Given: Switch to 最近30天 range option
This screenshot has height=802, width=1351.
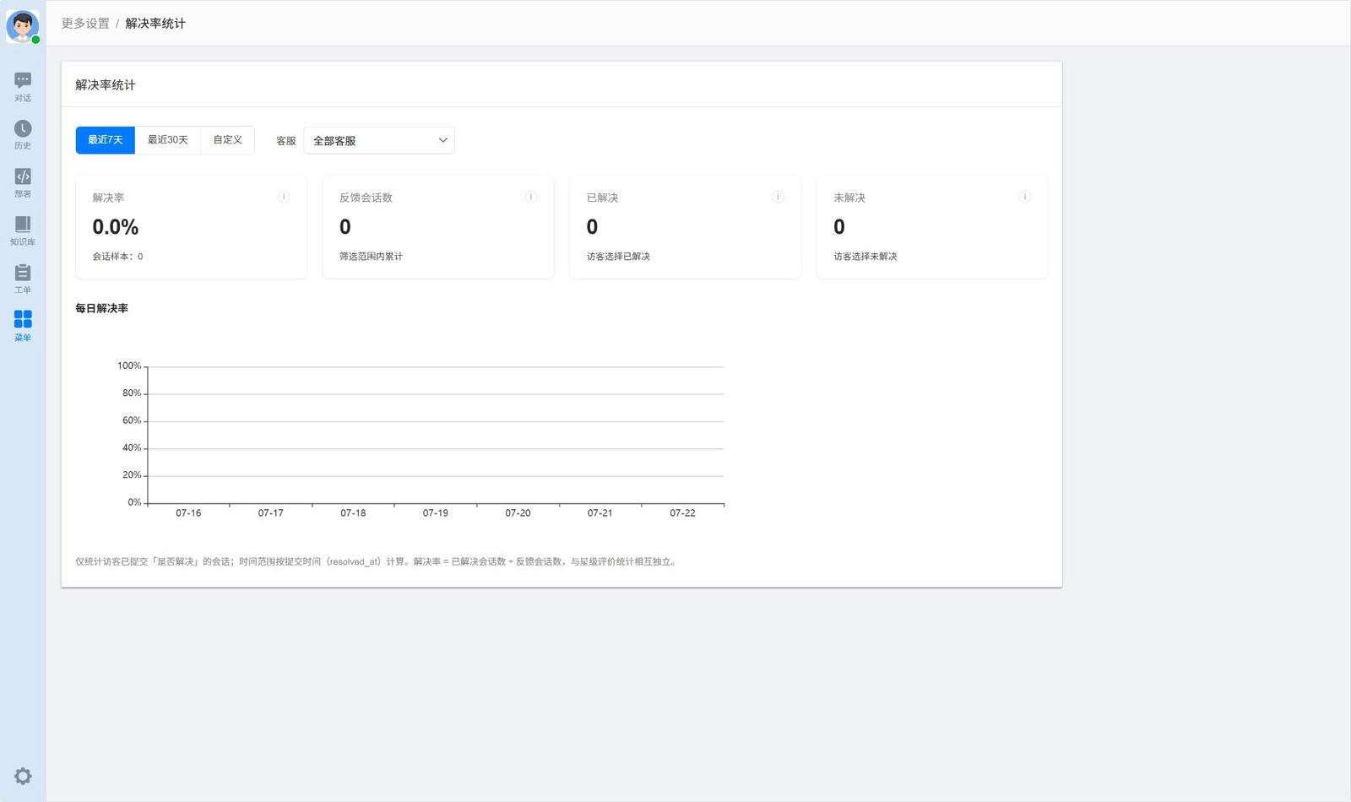Looking at the screenshot, I should coord(168,140).
